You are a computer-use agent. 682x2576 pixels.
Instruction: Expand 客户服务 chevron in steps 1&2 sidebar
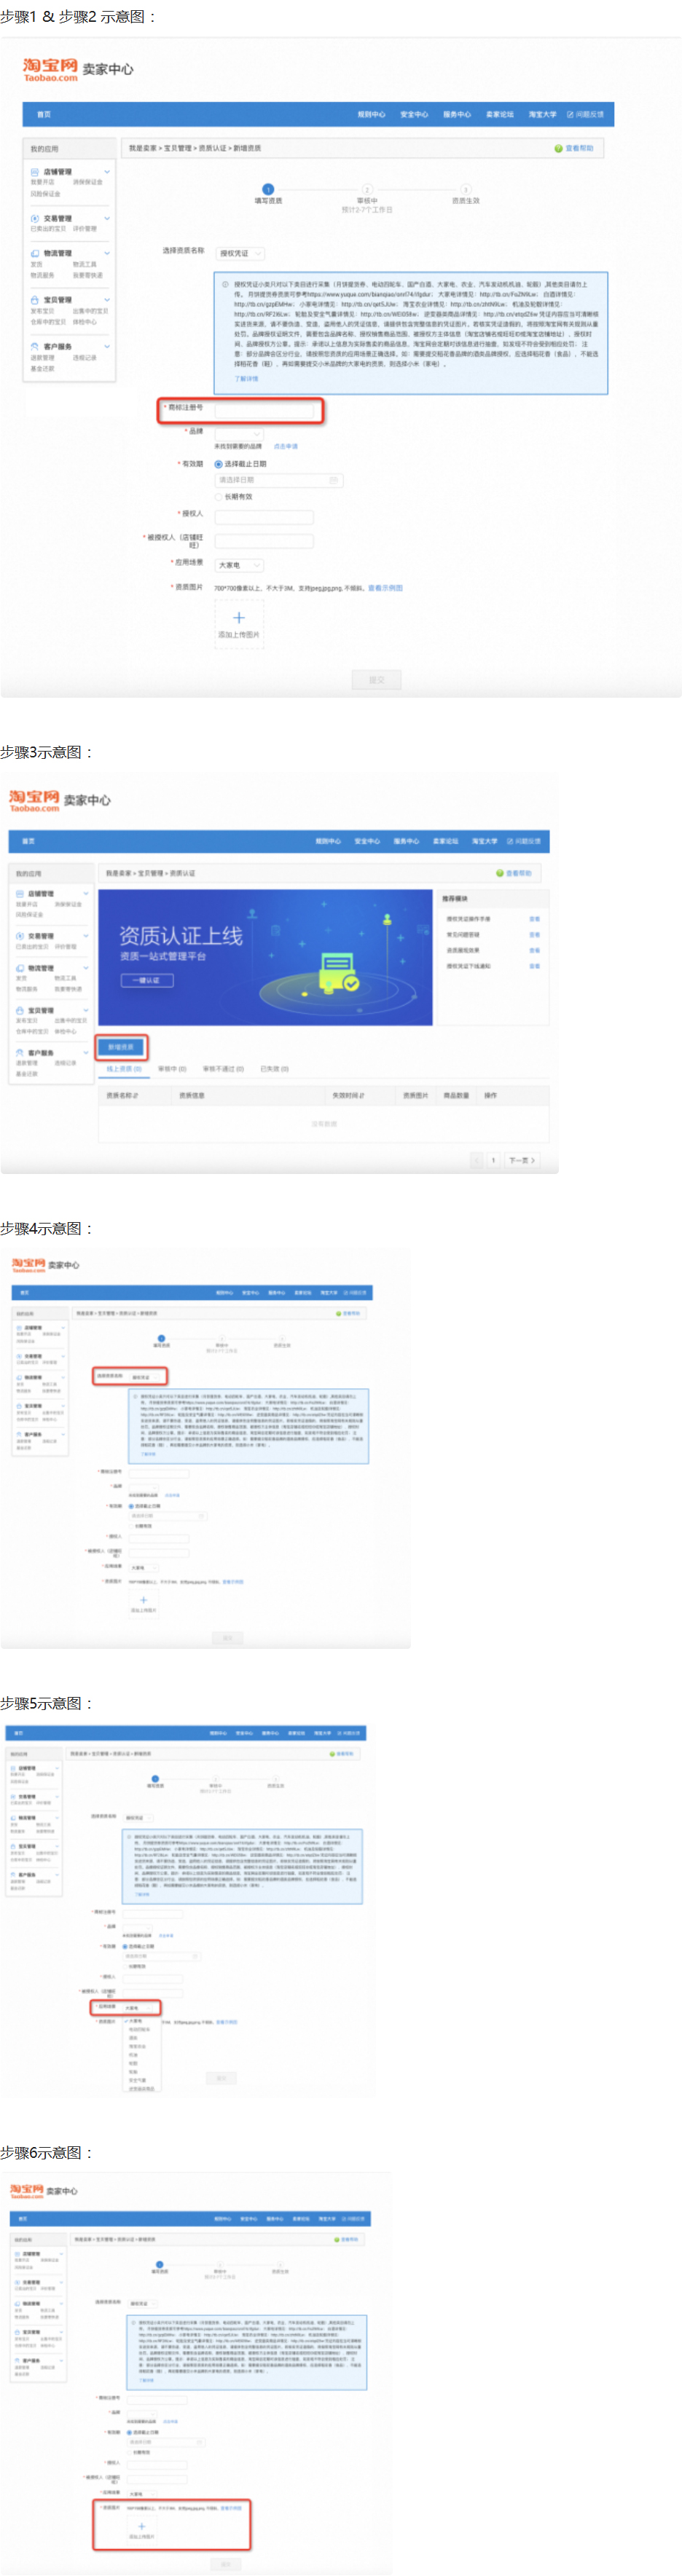coord(107,346)
